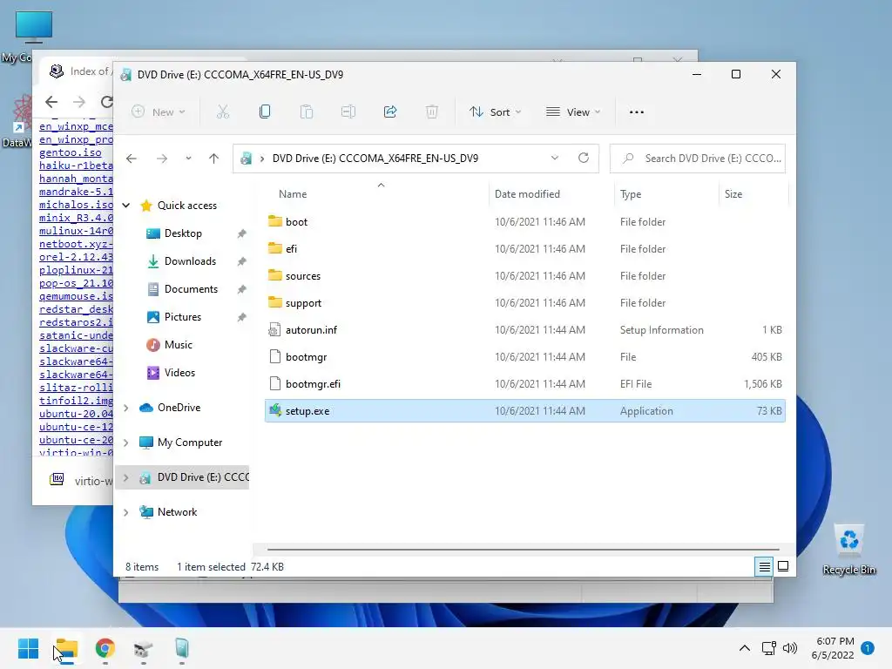Viewport: 892px width, 669px height.
Task: Open michalos.iso link in browser window
Action: [x=76, y=205]
